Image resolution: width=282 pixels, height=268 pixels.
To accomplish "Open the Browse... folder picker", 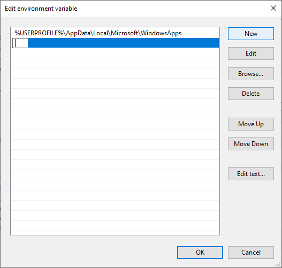I will [251, 74].
